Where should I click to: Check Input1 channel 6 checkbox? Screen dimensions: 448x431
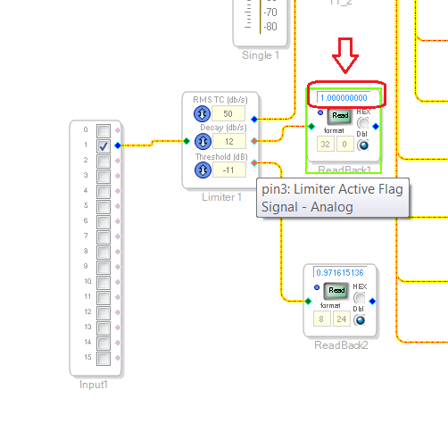pyautogui.click(x=104, y=222)
